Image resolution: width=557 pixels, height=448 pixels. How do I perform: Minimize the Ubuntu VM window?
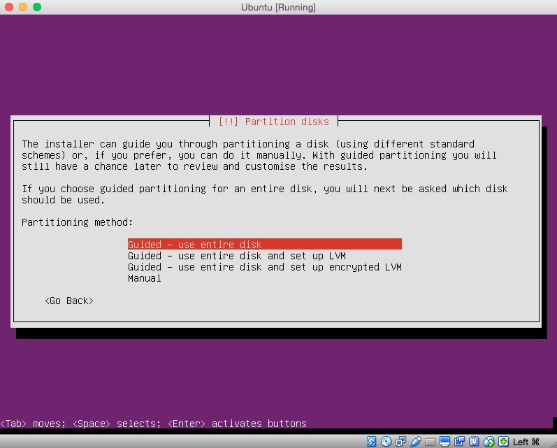pos(23,7)
